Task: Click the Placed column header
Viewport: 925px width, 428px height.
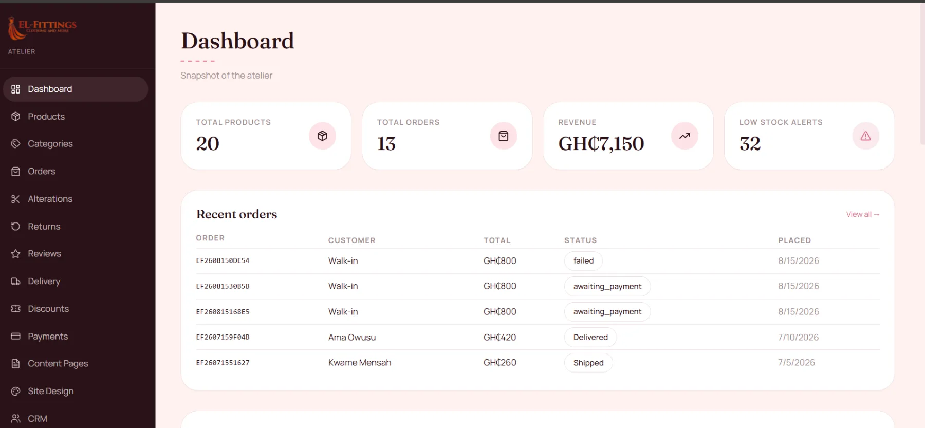Action: [794, 240]
